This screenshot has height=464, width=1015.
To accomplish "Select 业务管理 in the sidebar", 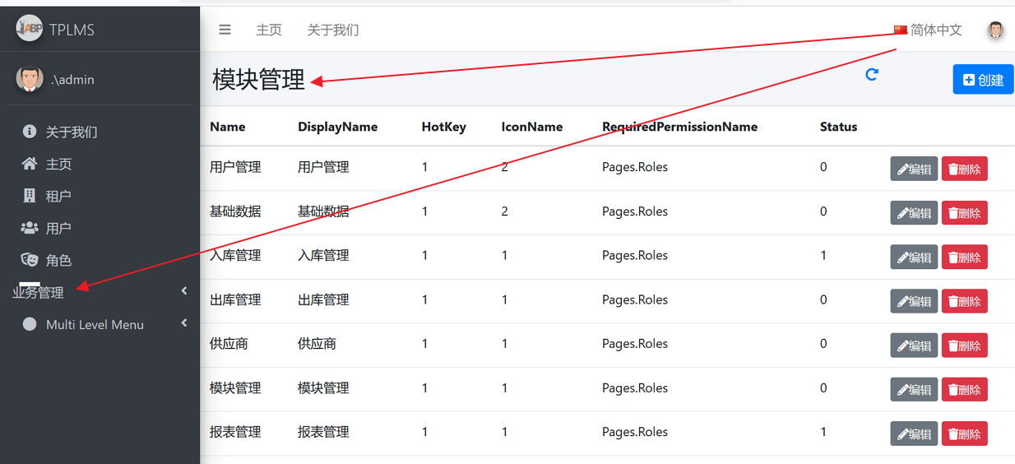I will point(38,292).
